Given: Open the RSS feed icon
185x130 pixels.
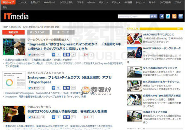Looking at the screenshot, I should pos(174,16).
